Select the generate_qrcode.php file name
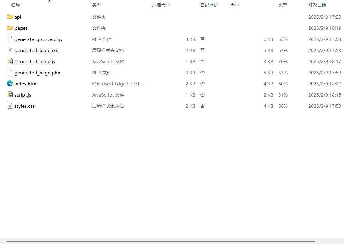344x244 pixels. click(x=38, y=39)
